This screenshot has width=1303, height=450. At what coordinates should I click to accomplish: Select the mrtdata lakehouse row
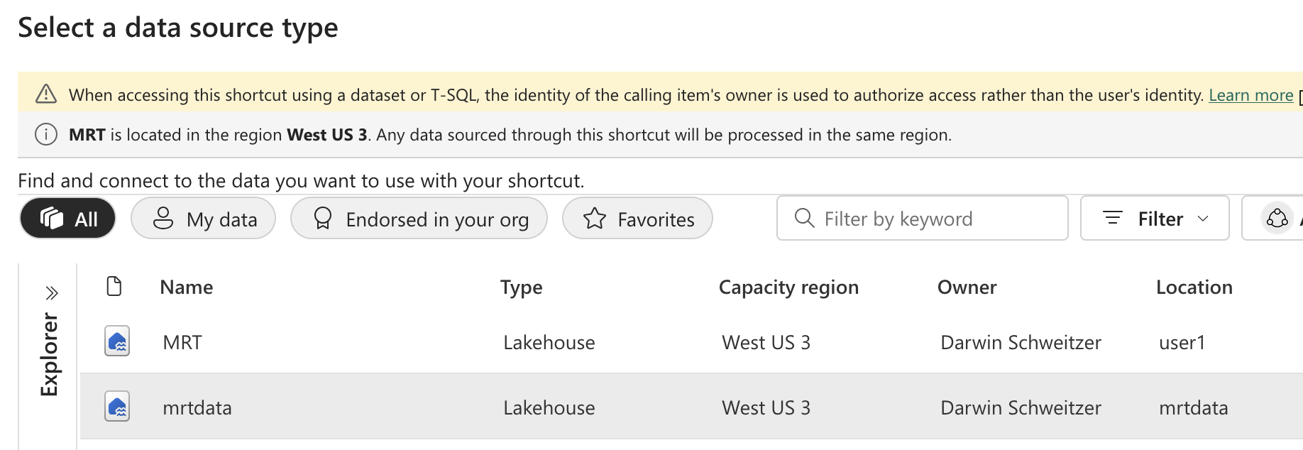pos(691,407)
